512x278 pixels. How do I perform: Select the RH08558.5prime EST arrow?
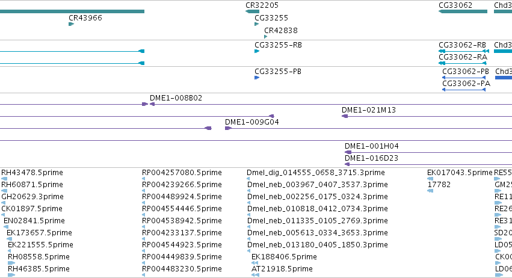(x=11, y=263)
